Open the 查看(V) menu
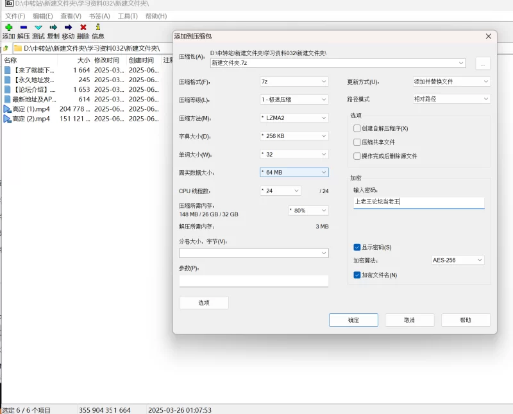 71,16
